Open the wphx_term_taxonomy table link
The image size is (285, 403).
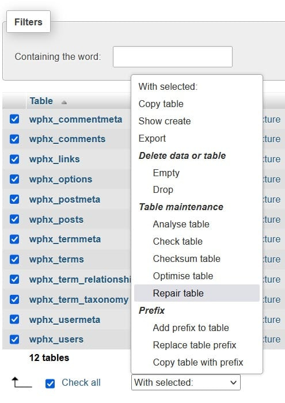click(79, 300)
